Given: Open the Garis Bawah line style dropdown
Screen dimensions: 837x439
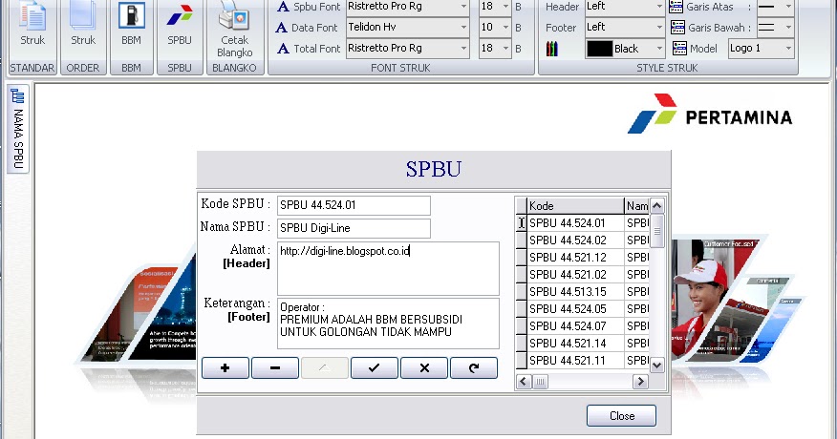Looking at the screenshot, I should (x=789, y=28).
